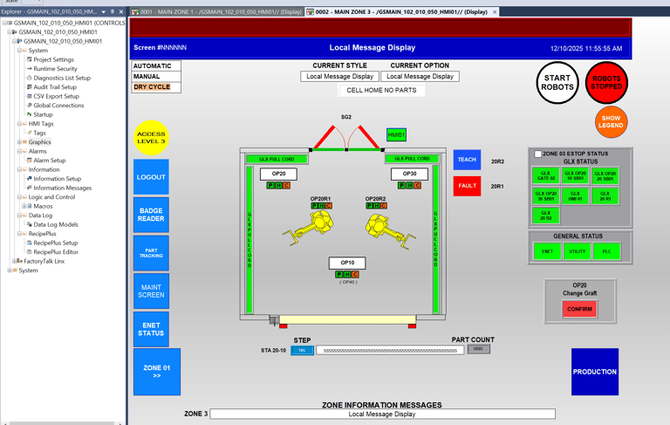
Task: Click the yellow ACCESS LEVEL 3 circle
Action: pyautogui.click(x=151, y=138)
